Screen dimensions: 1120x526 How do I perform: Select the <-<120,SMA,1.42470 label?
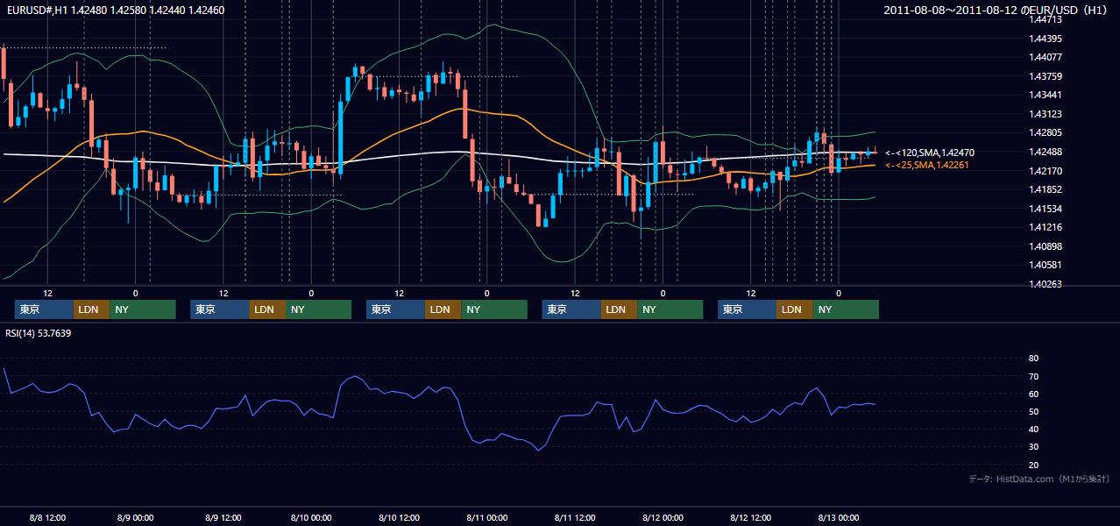pos(930,153)
